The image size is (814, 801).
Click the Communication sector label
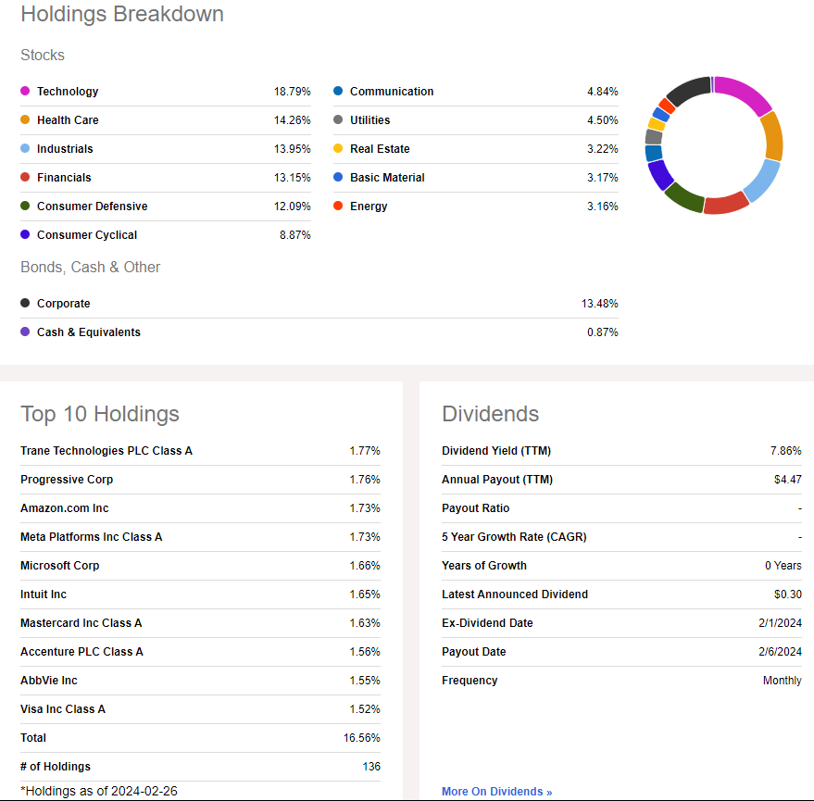(x=392, y=92)
